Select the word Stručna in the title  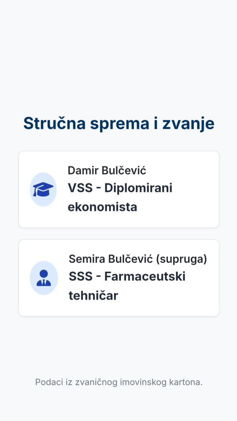55,123
